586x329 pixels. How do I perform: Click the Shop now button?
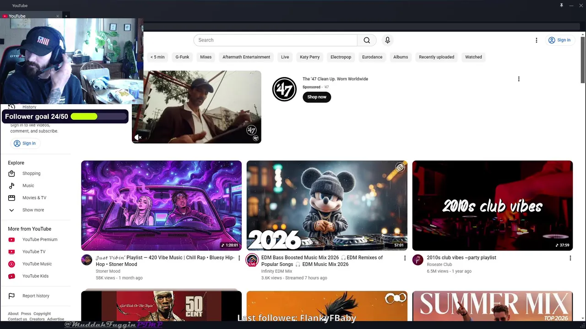click(x=317, y=97)
